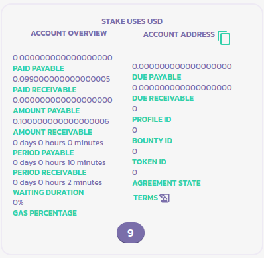This screenshot has height=258, width=264.
Task: Click the TERMS link text
Action: [145, 198]
